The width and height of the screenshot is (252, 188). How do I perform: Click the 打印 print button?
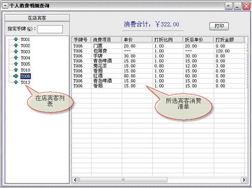[219, 26]
